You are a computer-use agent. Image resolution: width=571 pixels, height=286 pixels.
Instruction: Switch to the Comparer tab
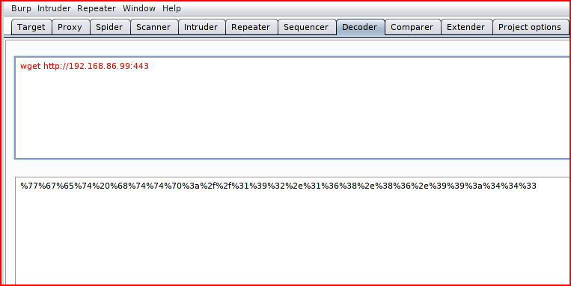(412, 27)
